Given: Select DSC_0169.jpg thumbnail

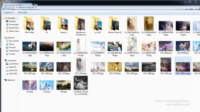Looking at the screenshot, I should click(183, 46).
